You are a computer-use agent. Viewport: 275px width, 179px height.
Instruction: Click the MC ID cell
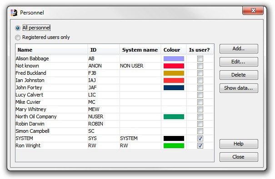[x=104, y=102]
